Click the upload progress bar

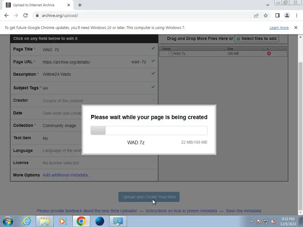(149, 130)
